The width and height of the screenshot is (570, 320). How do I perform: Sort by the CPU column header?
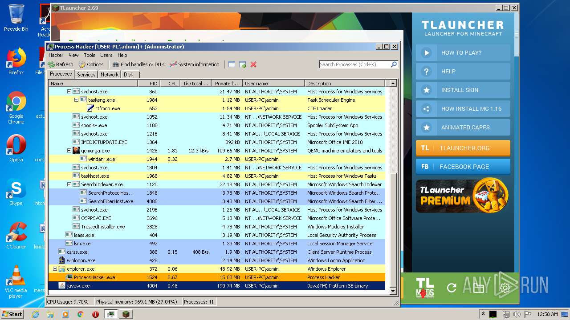pos(170,83)
